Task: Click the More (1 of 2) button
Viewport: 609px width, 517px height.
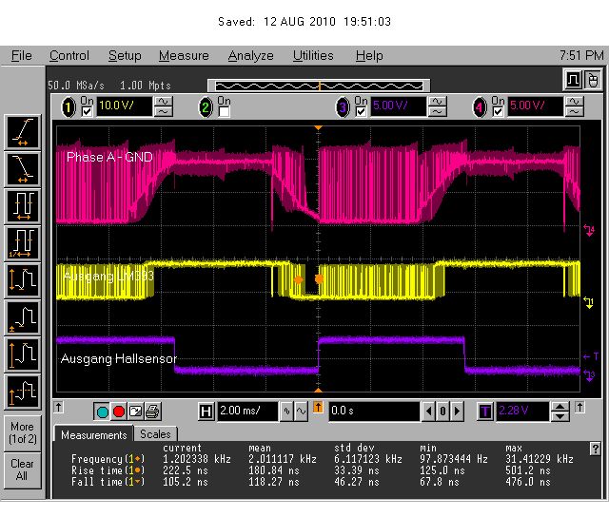Action: [23, 432]
